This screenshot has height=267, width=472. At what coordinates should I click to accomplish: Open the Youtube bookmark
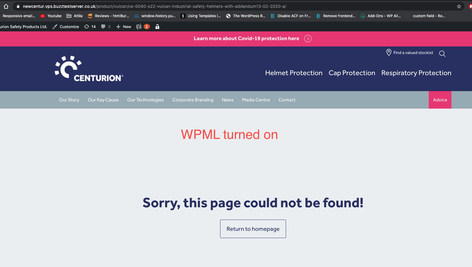pos(51,16)
